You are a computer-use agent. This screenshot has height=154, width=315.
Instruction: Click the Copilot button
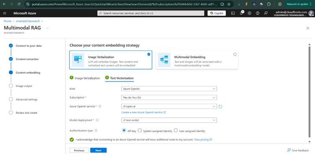(x=217, y=13)
